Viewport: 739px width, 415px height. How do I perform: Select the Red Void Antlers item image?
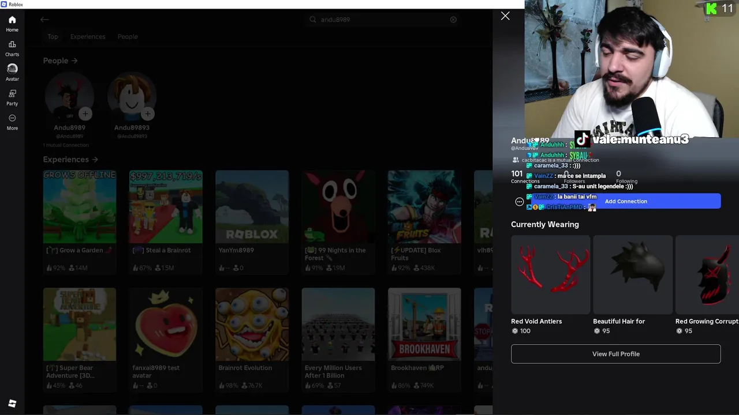tap(550, 275)
